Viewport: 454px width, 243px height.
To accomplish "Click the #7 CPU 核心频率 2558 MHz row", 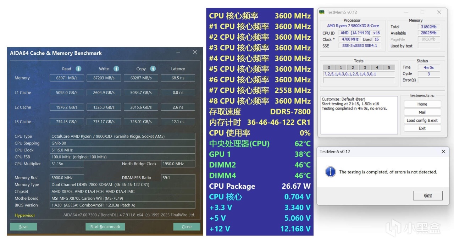I will pos(260,90).
